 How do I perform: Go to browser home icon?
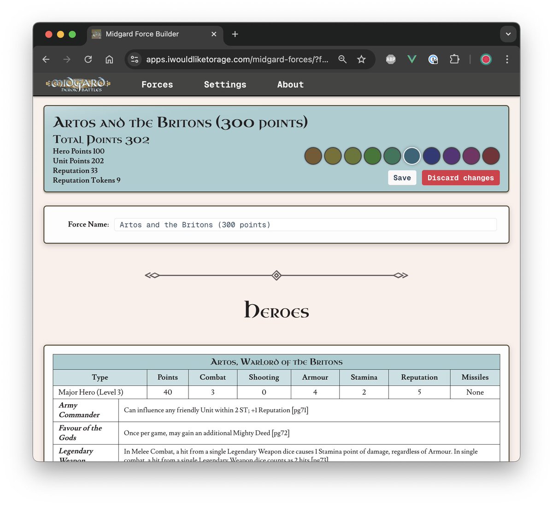(x=109, y=59)
